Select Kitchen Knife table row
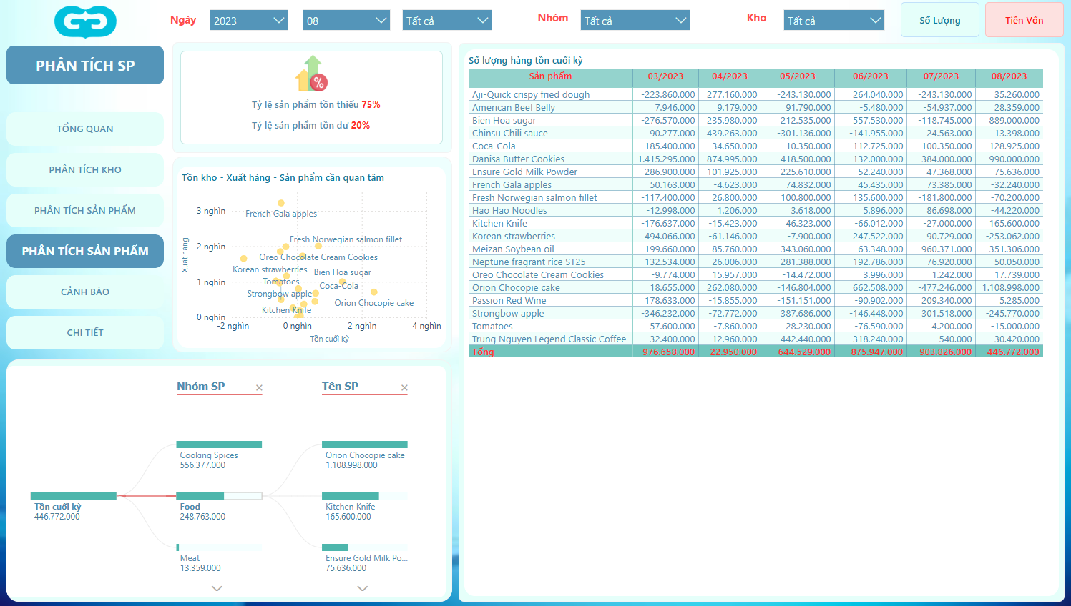The height and width of the screenshot is (606, 1071). 755,223
